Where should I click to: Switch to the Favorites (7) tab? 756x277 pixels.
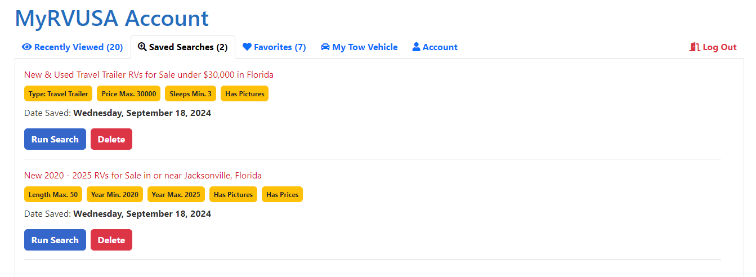coord(274,47)
